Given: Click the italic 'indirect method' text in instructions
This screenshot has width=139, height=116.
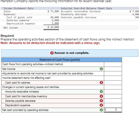Looking at the screenshot, I should [123, 39].
